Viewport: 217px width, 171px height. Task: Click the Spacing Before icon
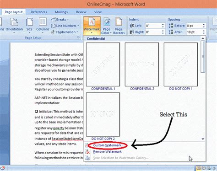pyautogui.click(x=171, y=26)
